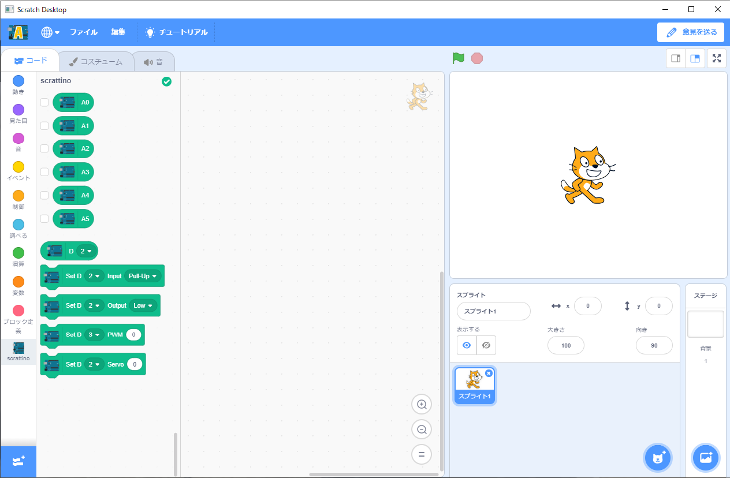Viewport: 730px width, 478px height.
Task: Click the 意見を送る feedback button
Action: [x=691, y=32]
